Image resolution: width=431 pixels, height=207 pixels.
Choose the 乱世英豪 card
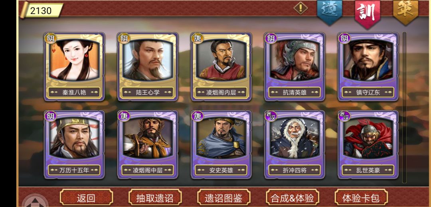point(368,145)
